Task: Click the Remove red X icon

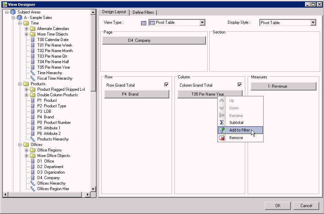Action: point(222,138)
